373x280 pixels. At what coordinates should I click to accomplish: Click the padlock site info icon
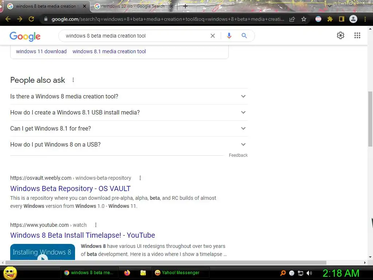point(46,19)
